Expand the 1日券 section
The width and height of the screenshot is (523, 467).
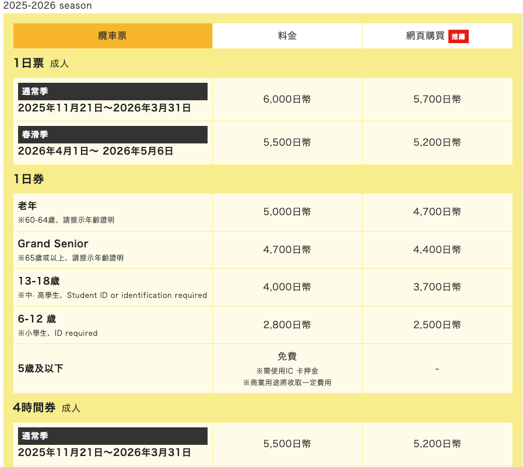pyautogui.click(x=26, y=180)
